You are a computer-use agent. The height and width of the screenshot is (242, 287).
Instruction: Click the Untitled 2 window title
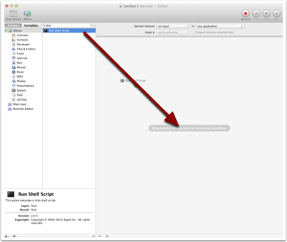click(x=131, y=6)
